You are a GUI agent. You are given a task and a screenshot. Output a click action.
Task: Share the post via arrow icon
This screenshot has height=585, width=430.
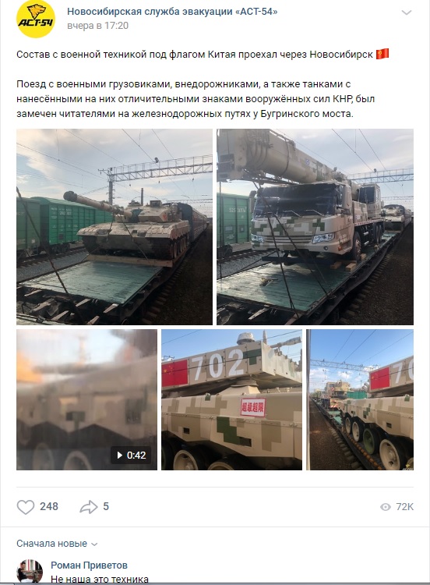(x=88, y=507)
